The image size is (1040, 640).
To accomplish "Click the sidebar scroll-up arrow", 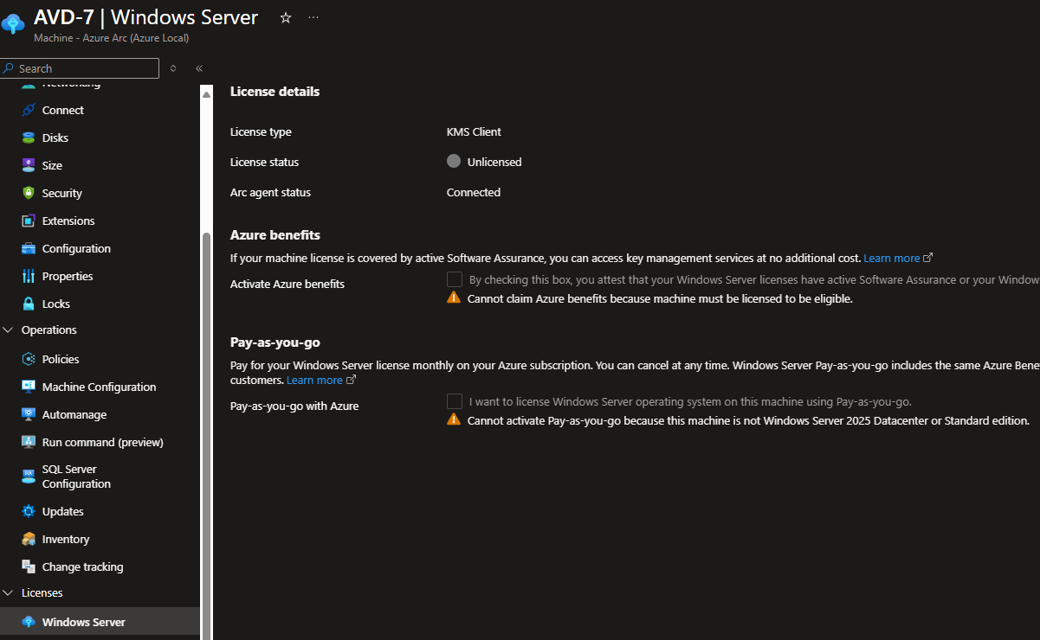I will 206,93.
